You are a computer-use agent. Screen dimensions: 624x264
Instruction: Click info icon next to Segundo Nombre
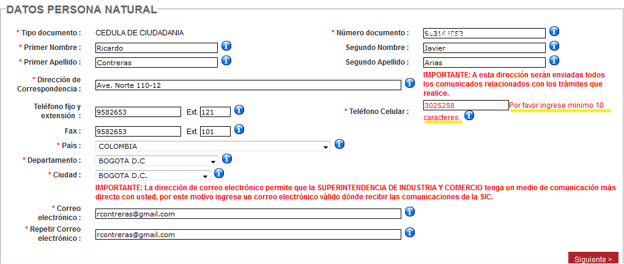tap(554, 46)
